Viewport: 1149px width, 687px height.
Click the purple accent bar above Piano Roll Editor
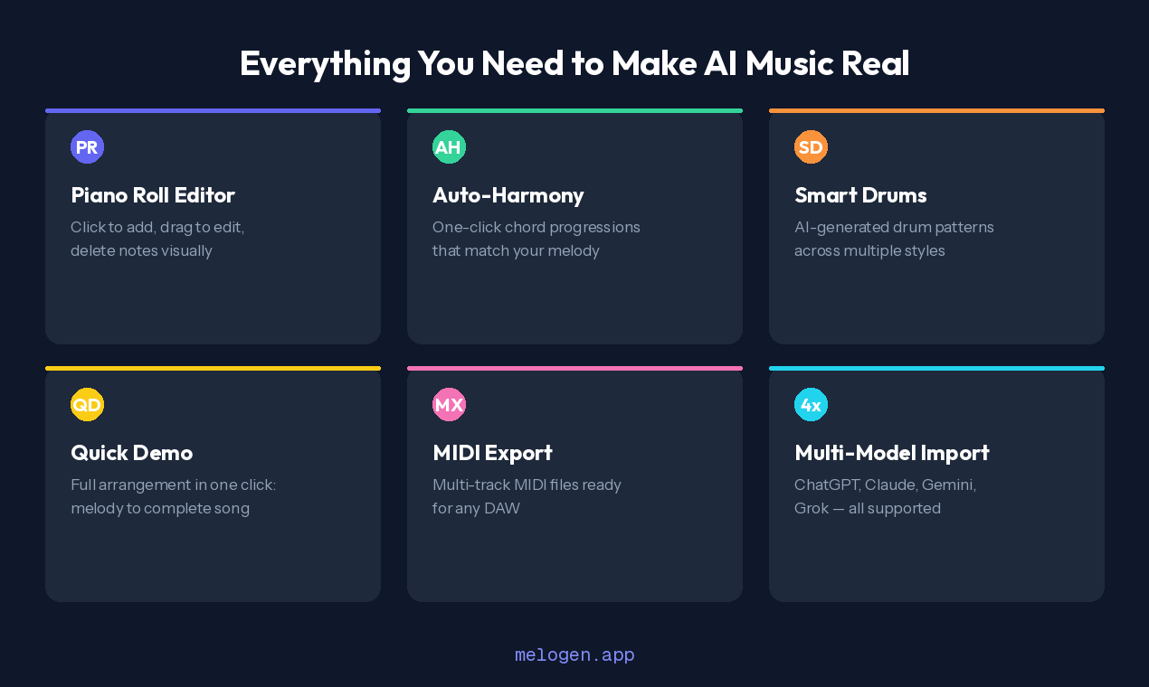pos(213,110)
